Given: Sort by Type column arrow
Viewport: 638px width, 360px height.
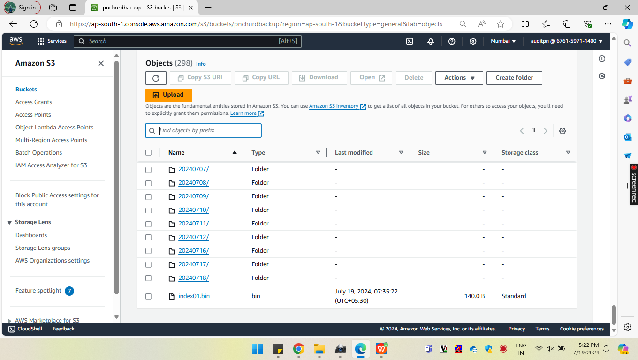Looking at the screenshot, I should coord(318,152).
